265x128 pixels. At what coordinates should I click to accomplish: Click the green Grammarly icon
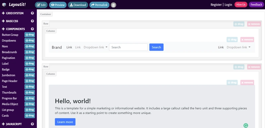click(x=246, y=125)
